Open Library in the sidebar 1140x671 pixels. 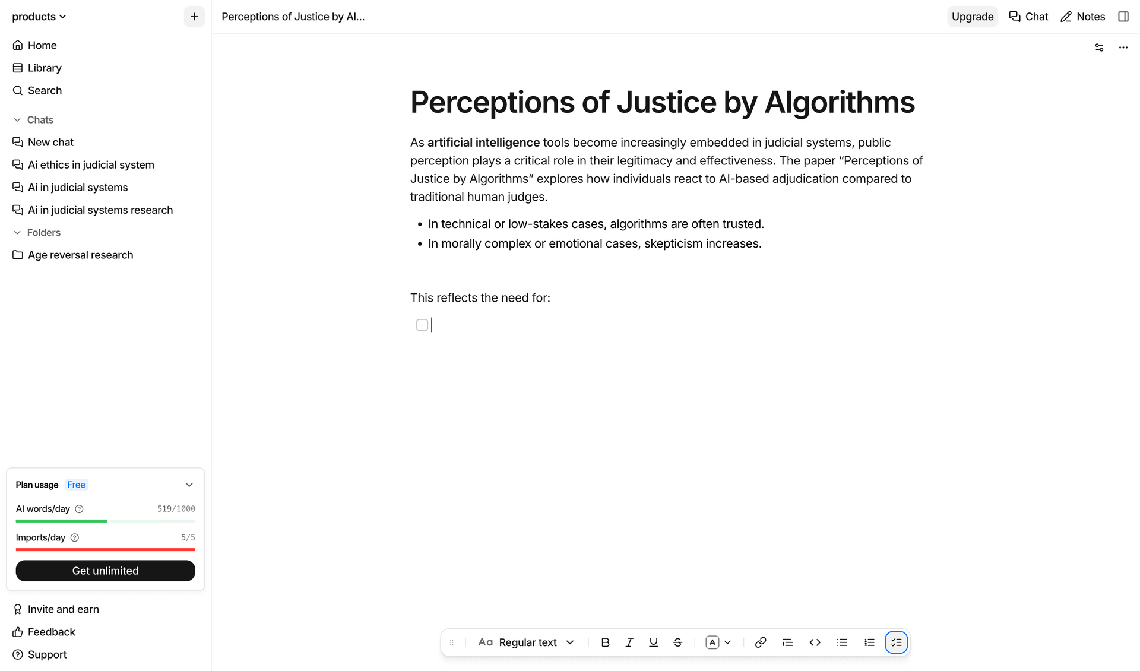click(x=44, y=68)
